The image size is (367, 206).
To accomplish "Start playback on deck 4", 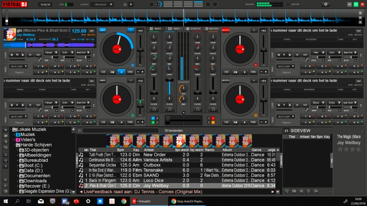I will tap(245, 122).
